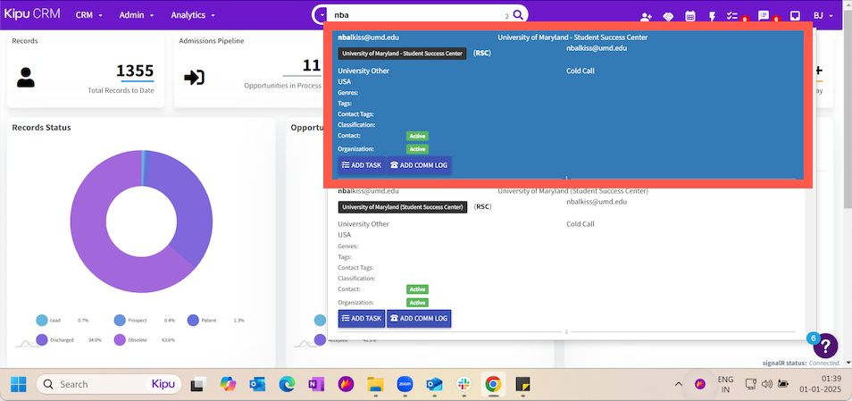852x401 pixels.
Task: Open the calendar icon in header
Action: tap(690, 16)
